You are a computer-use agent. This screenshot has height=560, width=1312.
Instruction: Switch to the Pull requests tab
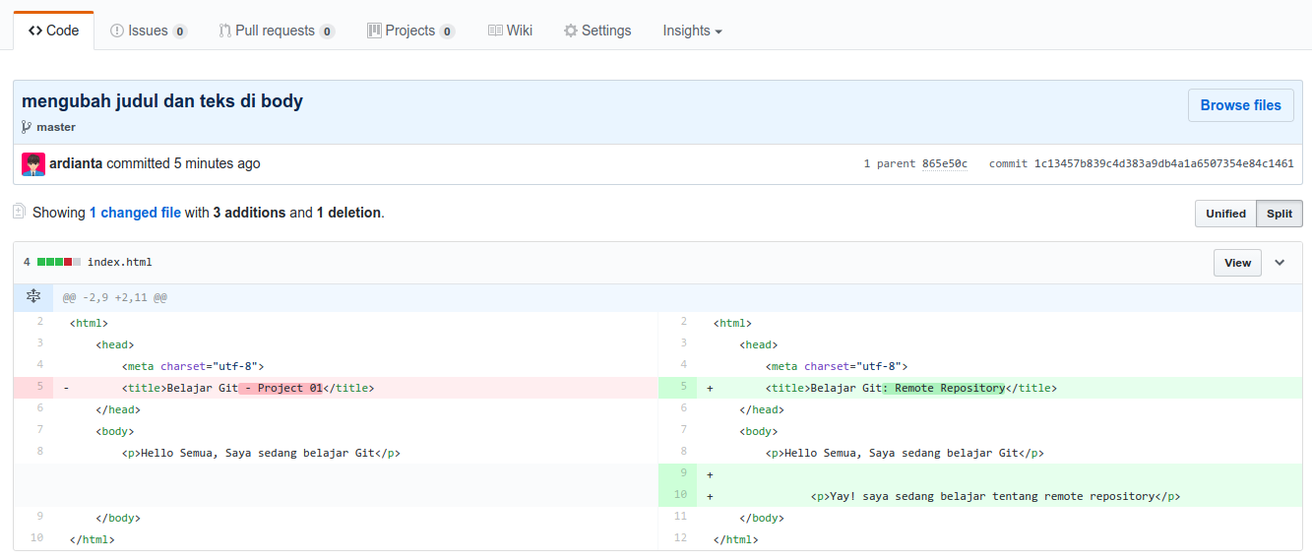(276, 31)
